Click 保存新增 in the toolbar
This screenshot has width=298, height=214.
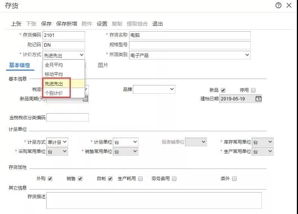[67, 24]
